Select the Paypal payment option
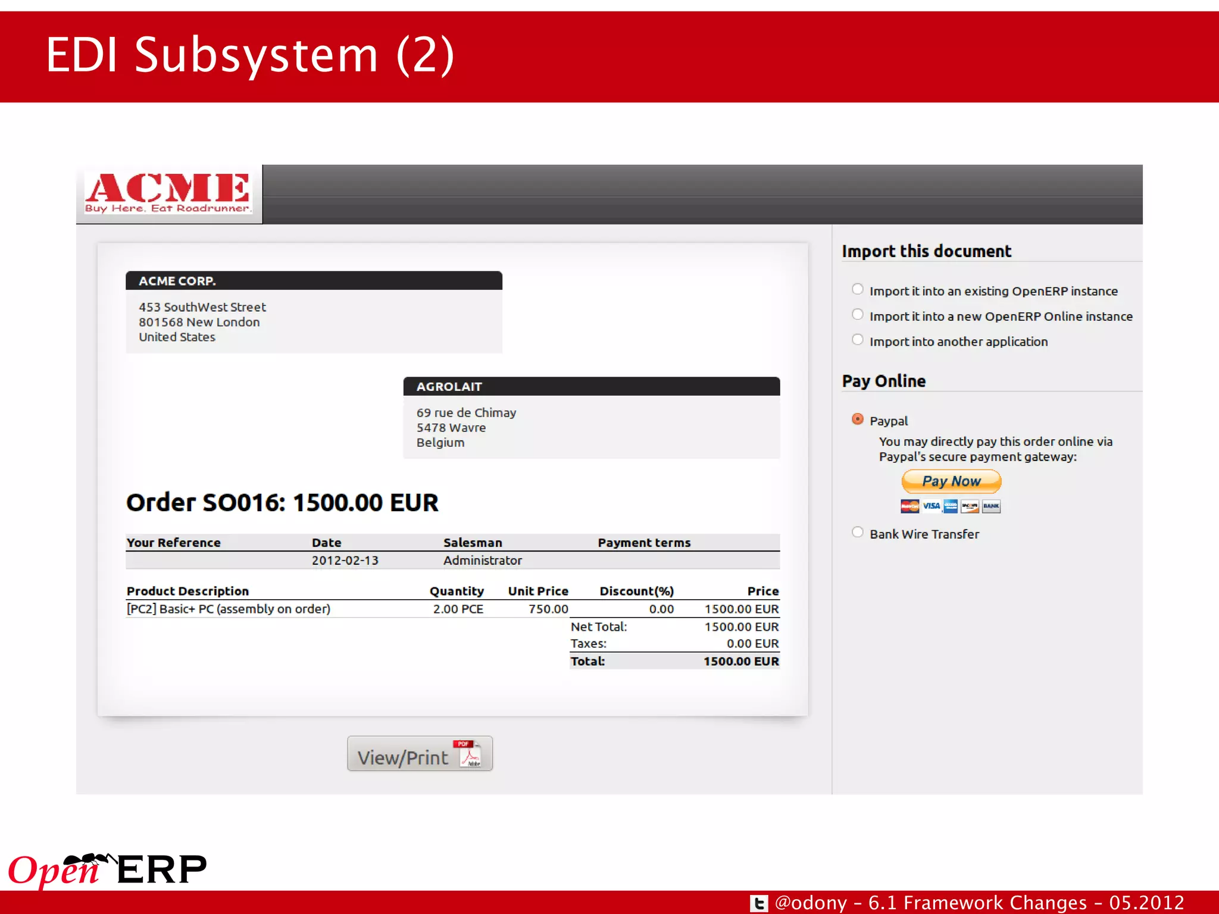The height and width of the screenshot is (914, 1219). [x=858, y=419]
